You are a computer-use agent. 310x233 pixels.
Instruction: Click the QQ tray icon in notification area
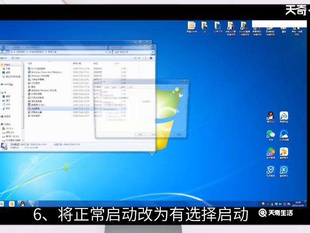[272, 204]
